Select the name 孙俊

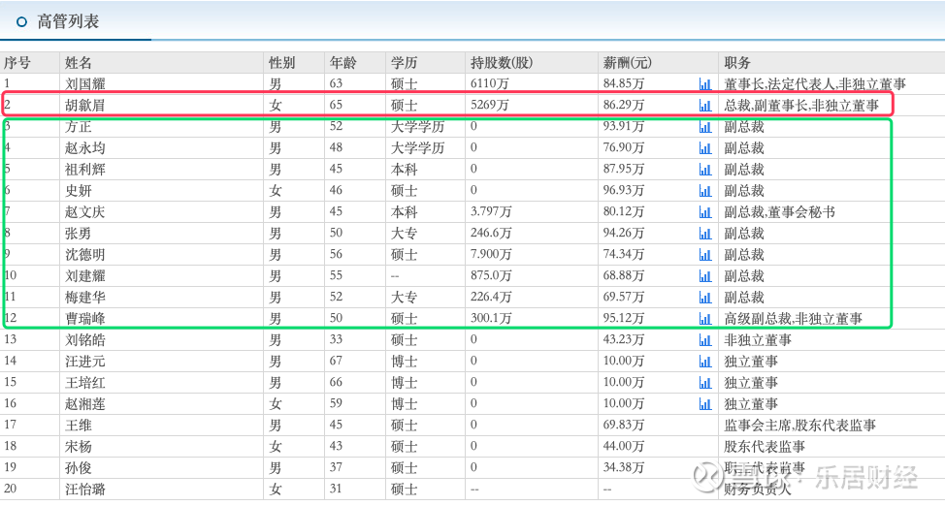coord(79,468)
